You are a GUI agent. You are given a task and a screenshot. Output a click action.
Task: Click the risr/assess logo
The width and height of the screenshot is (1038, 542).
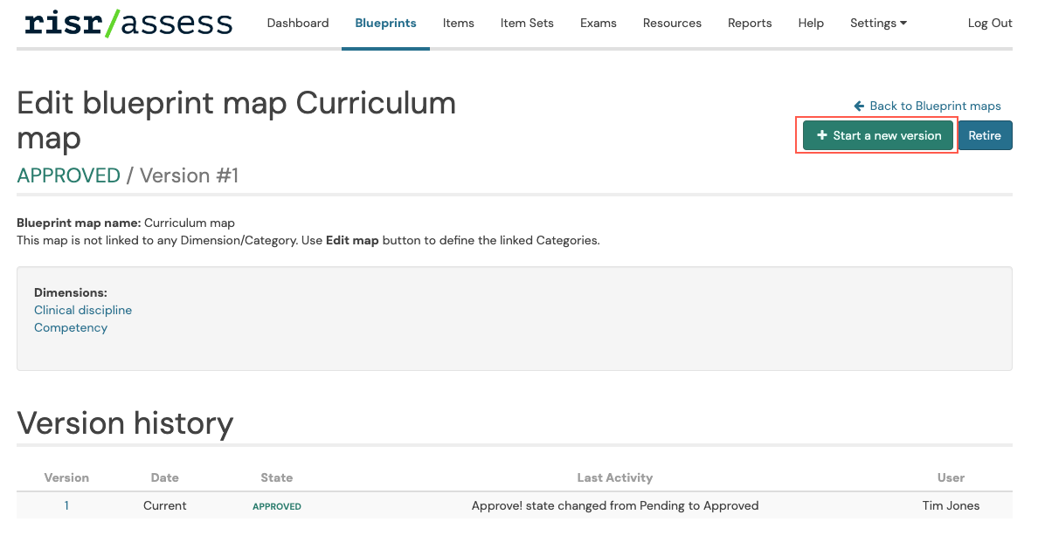tap(127, 23)
